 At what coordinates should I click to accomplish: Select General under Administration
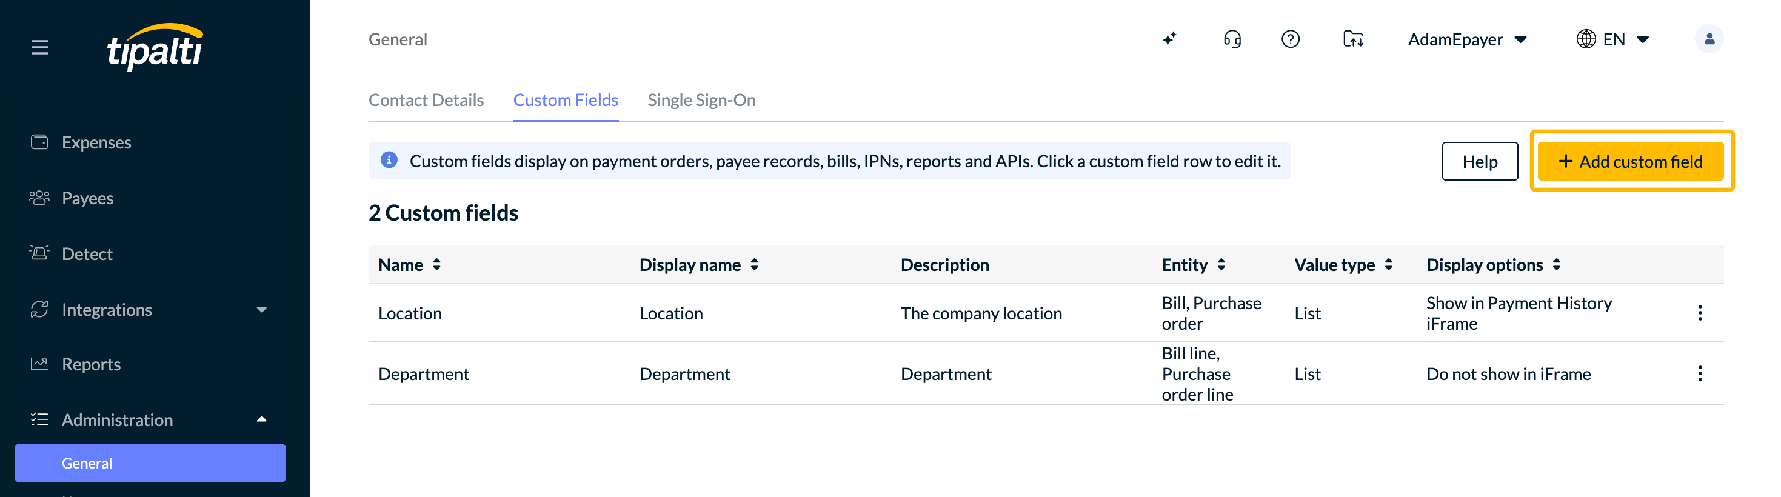150,463
